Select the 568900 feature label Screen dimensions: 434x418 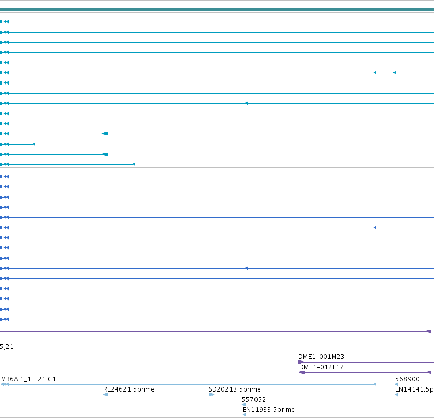pyautogui.click(x=407, y=379)
